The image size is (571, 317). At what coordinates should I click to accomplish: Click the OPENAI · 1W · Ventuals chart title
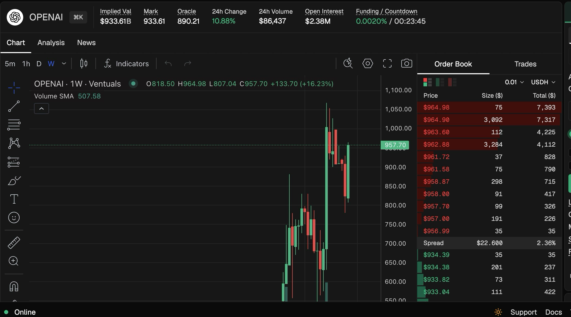point(77,84)
